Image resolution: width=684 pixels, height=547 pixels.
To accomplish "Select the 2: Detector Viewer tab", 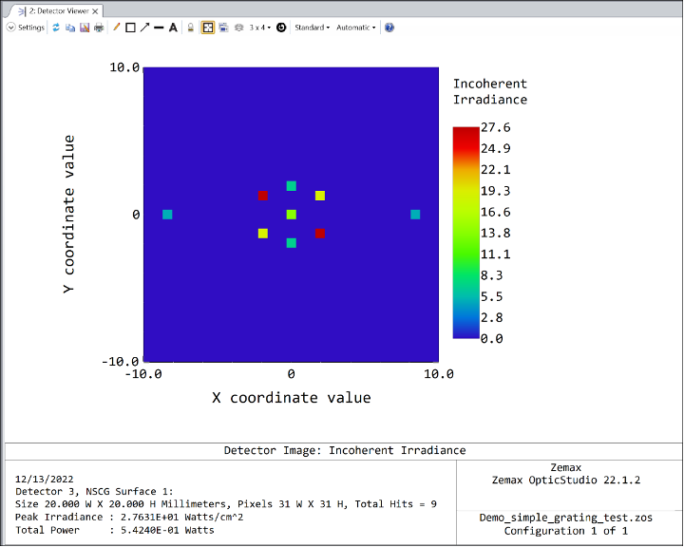I will [59, 10].
